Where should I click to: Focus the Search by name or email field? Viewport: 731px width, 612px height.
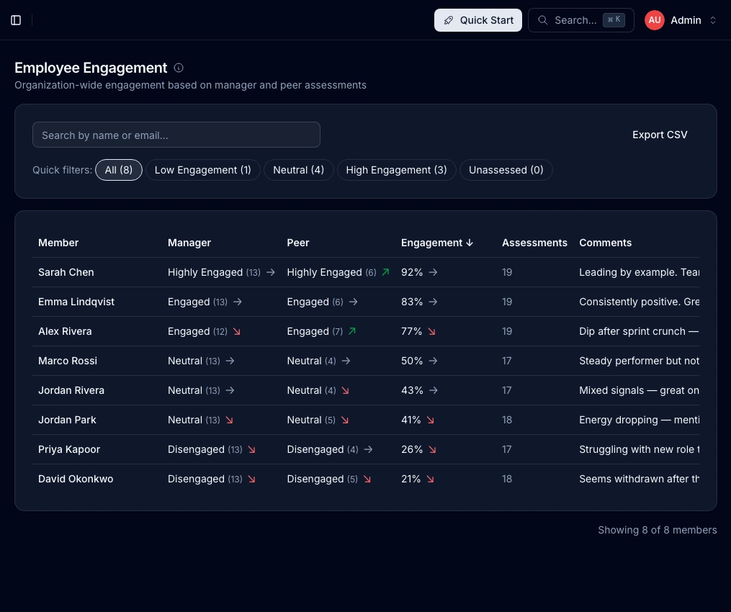click(x=176, y=135)
